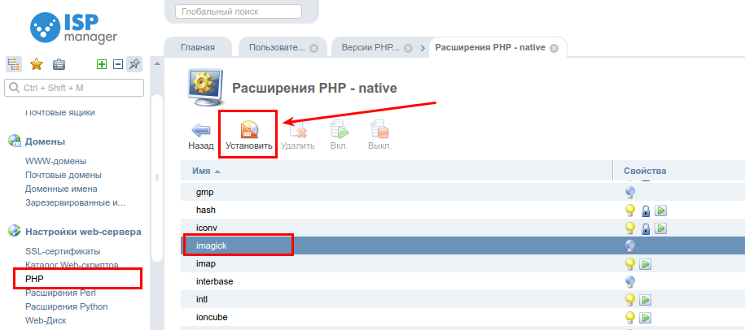Toggle the light bulb on imap row
Image resolution: width=745 pixels, height=330 pixels.
(630, 263)
